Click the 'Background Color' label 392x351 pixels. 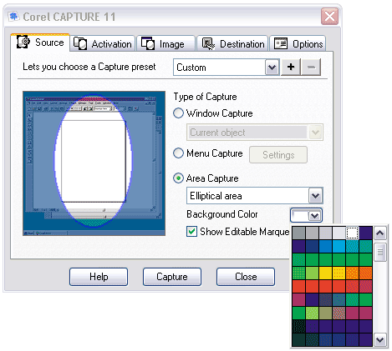(x=222, y=214)
